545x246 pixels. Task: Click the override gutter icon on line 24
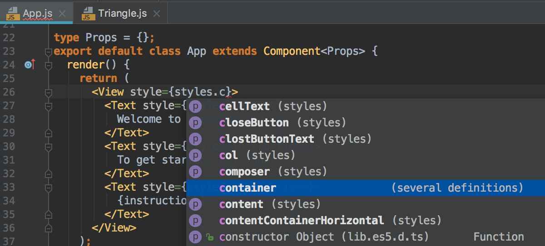click(x=30, y=65)
